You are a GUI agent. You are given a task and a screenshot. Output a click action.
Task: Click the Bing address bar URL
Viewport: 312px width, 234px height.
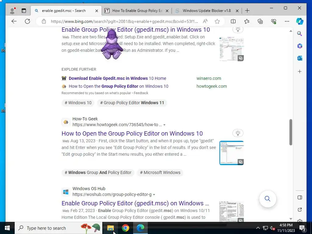(124, 21)
